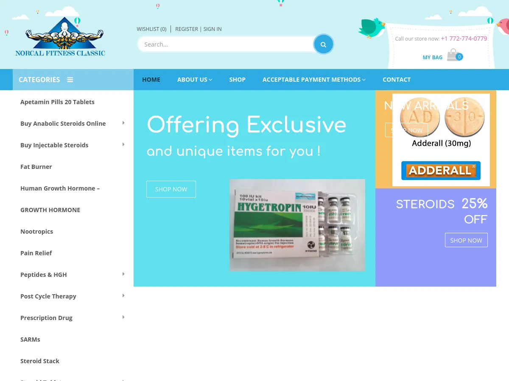Toggle the Categories hamburger icon

point(70,80)
